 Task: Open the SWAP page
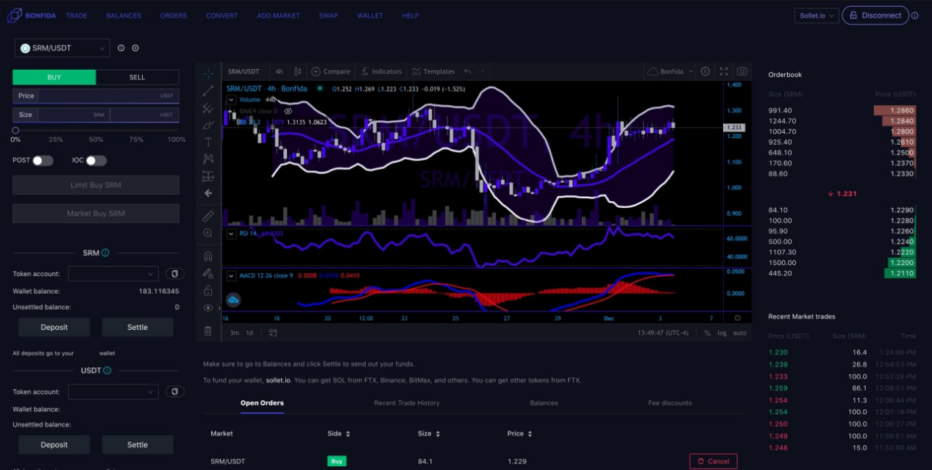[328, 15]
